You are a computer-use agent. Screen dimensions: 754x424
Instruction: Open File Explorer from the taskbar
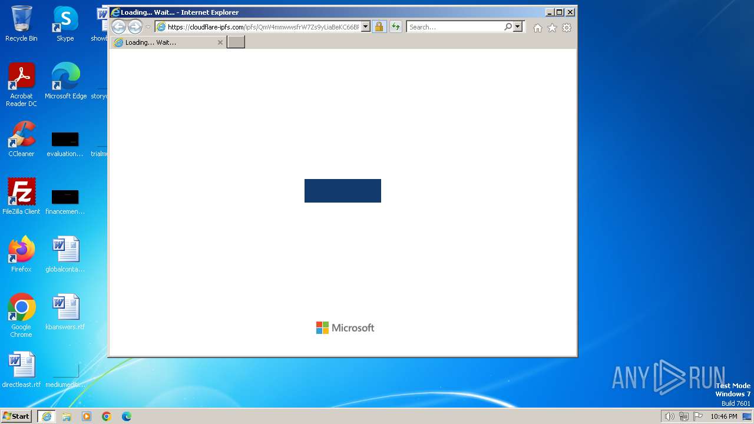[67, 416]
